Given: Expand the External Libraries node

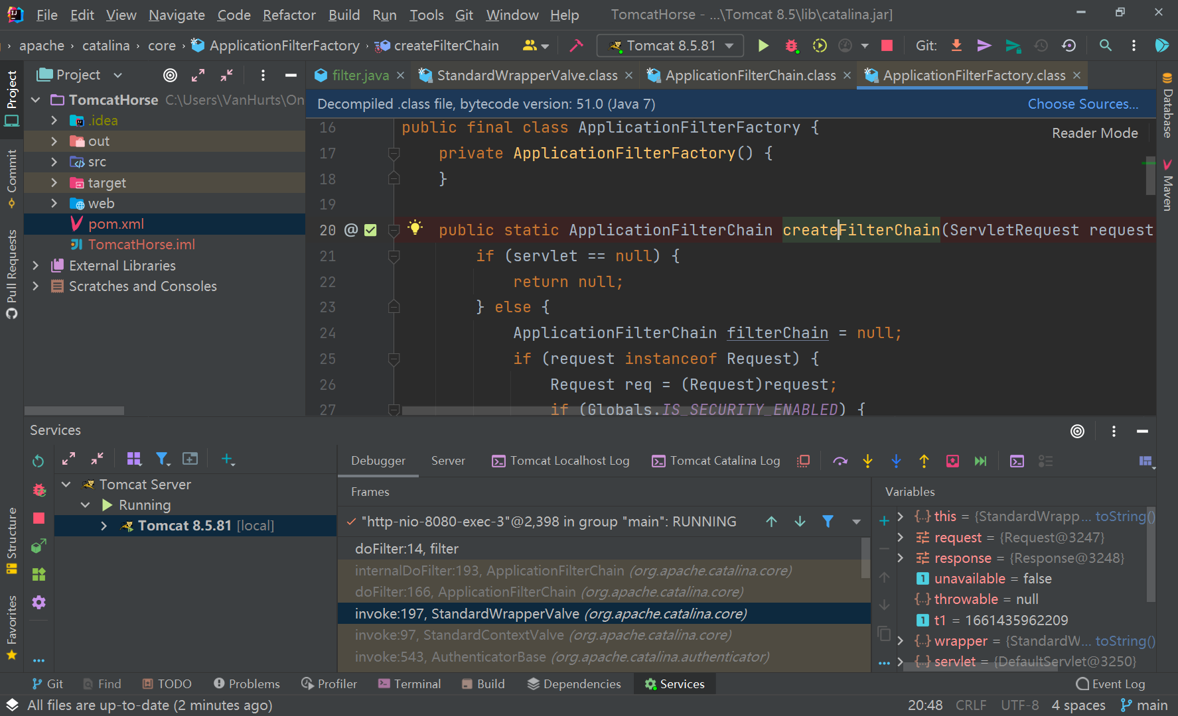Looking at the screenshot, I should coord(36,266).
